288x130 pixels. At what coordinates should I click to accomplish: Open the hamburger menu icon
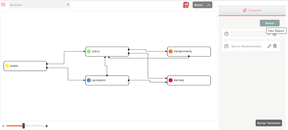click(x=3, y=5)
